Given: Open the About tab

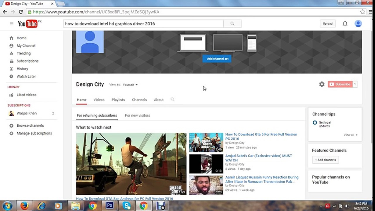Looking at the screenshot, I should pyautogui.click(x=159, y=100).
